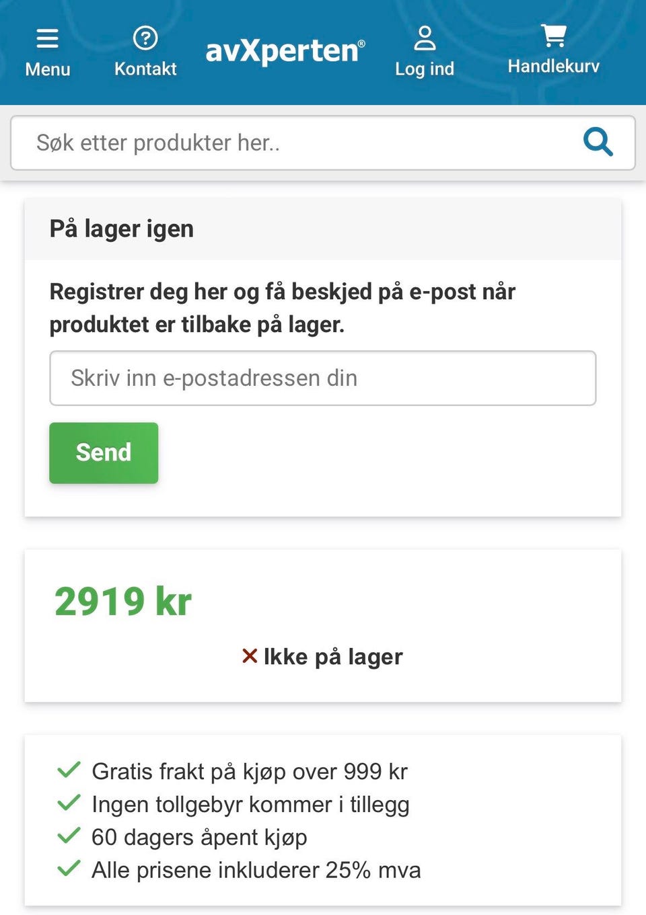The width and height of the screenshot is (646, 915).
Task: Click the Log ind text link
Action: tap(425, 69)
